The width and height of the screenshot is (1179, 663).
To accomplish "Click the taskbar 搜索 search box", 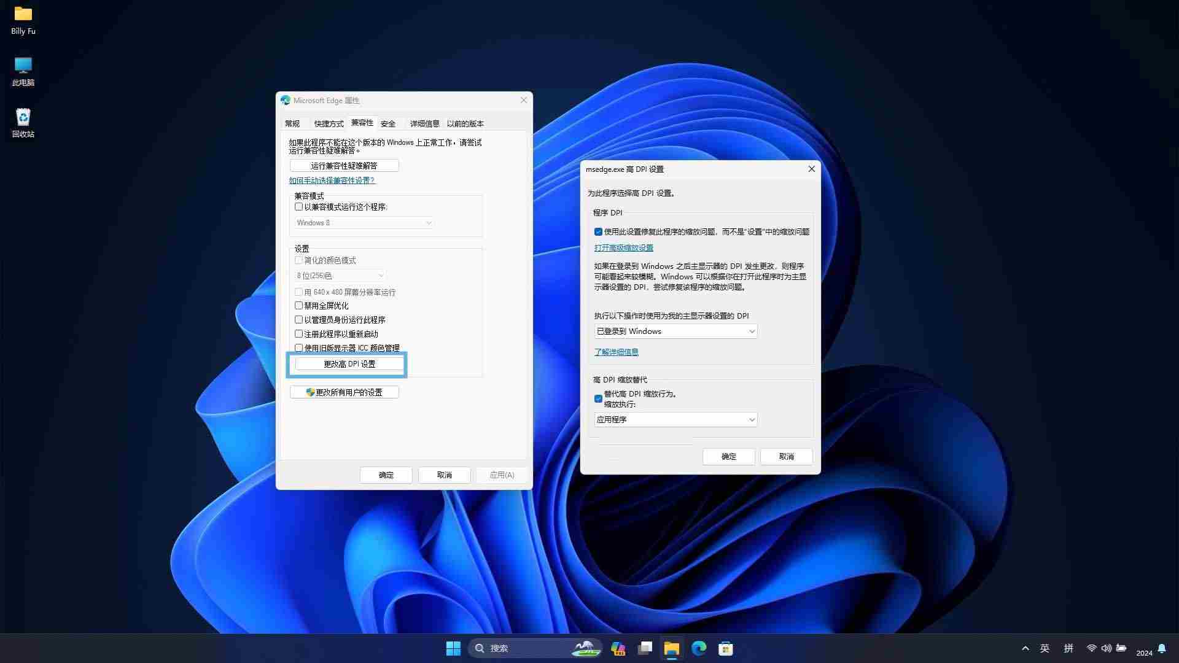I will click(x=522, y=648).
